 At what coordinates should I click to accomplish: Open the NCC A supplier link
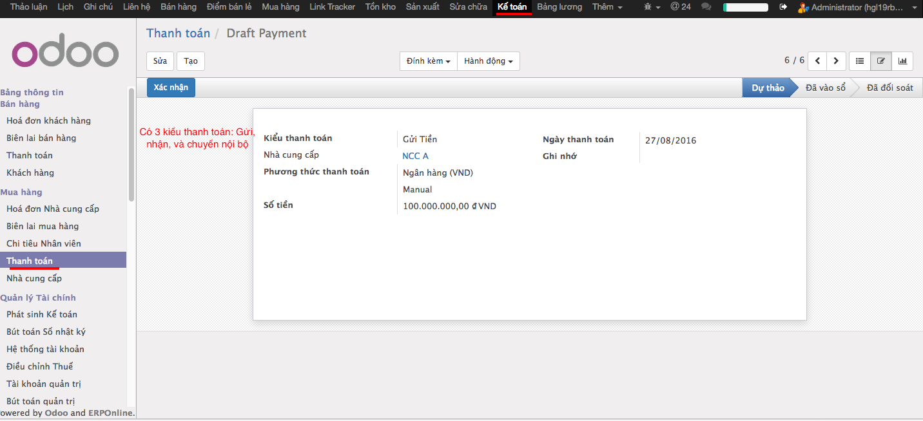pyautogui.click(x=415, y=156)
